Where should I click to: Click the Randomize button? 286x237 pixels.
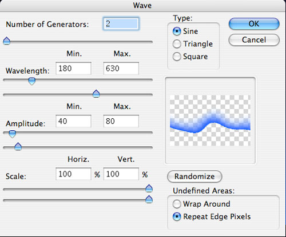(194, 176)
